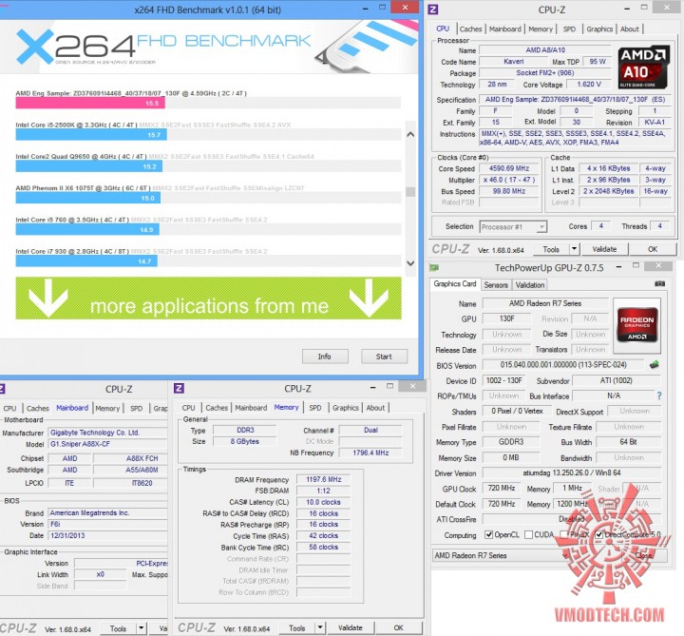Select SPD tab in CPU-Z Memory window
The height and width of the screenshot is (636, 684).
[315, 408]
